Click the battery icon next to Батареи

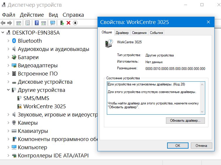[14, 57]
